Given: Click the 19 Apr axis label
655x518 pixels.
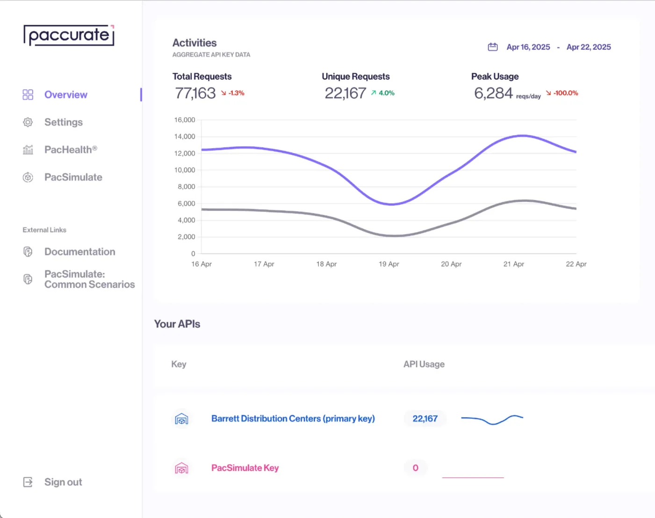Looking at the screenshot, I should [389, 264].
